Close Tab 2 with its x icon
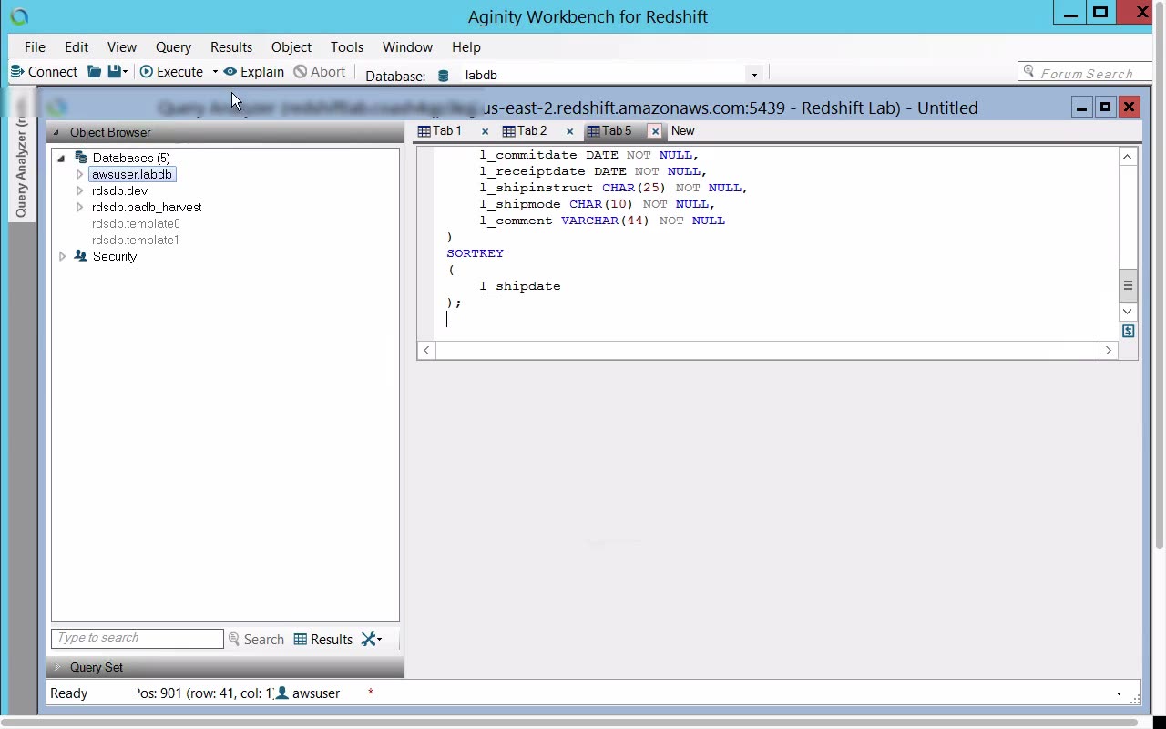The height and width of the screenshot is (729, 1166). point(569,131)
